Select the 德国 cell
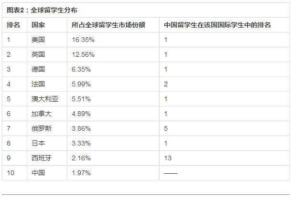Screen dimensions: 291x200 coord(38,69)
